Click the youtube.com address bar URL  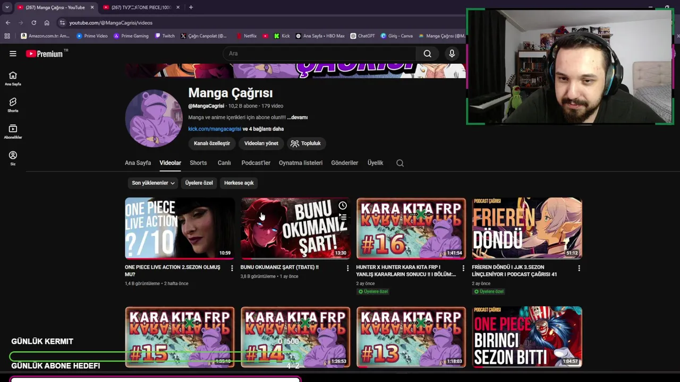click(x=110, y=23)
